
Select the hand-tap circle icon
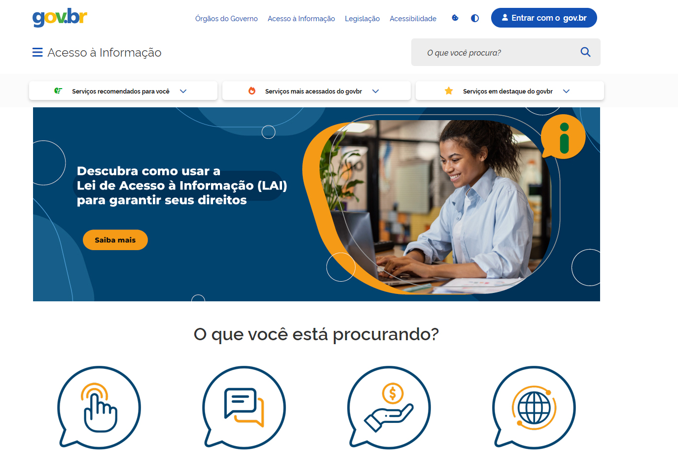(99, 407)
